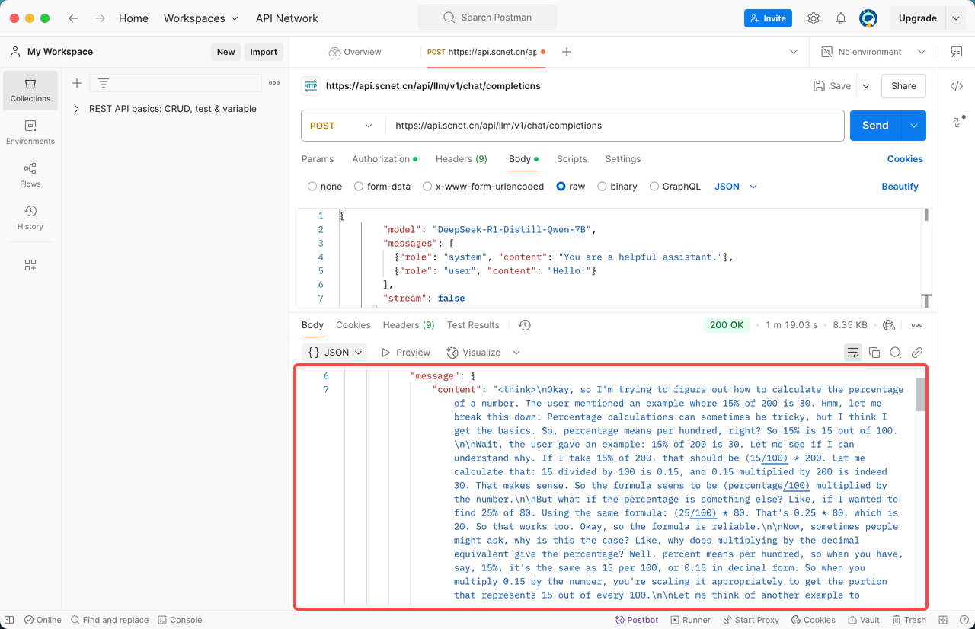
Task: Select the binary body type
Action: 603,187
